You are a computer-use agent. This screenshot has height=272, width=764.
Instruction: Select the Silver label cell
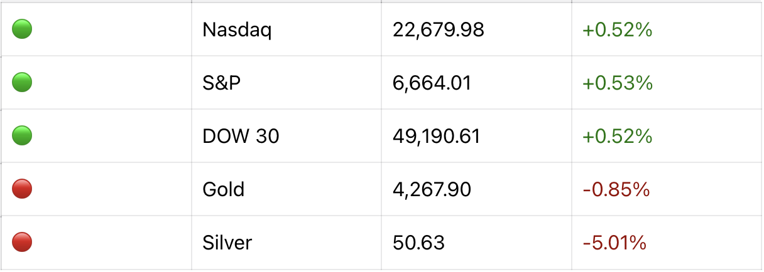tap(227, 243)
